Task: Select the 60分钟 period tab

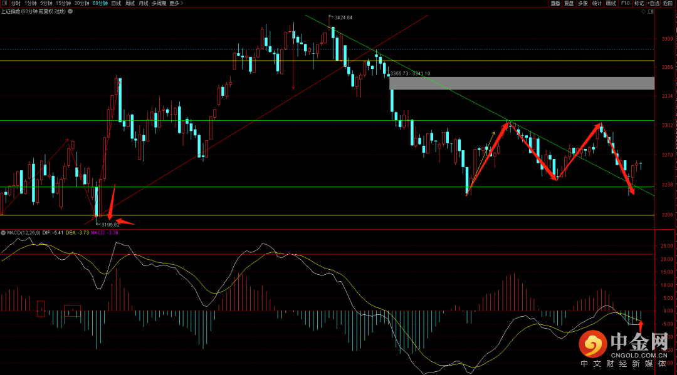Action: pos(100,3)
